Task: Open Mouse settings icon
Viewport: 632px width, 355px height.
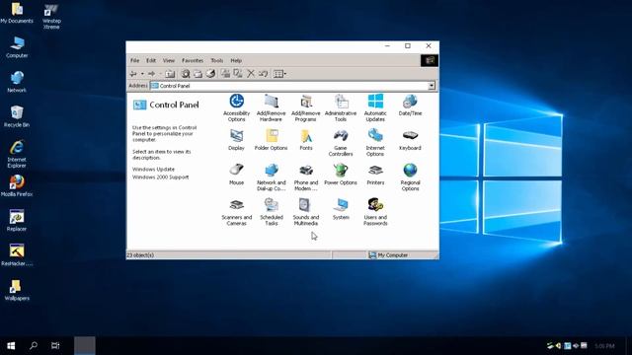Action: coord(237,175)
